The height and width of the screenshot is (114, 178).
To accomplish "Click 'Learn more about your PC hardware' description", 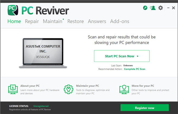I will tap(40, 92).
